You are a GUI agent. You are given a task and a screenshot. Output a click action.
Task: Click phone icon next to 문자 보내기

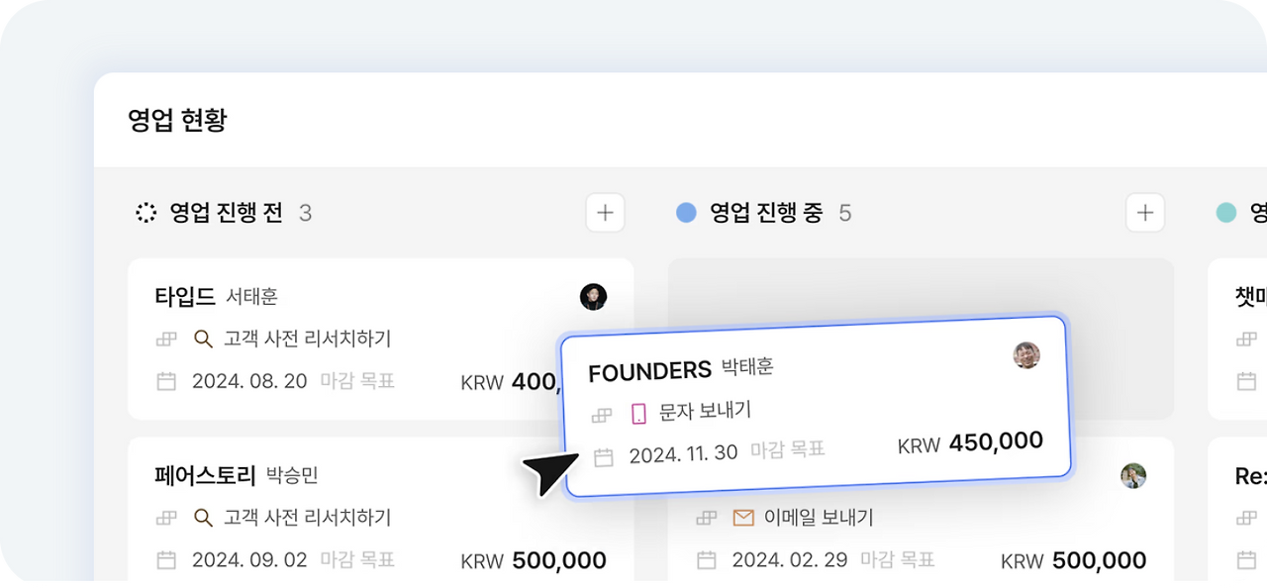(x=638, y=414)
